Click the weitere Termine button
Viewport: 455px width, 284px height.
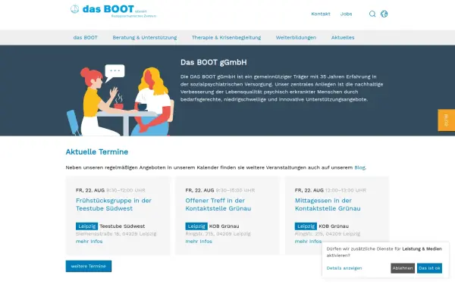point(89,266)
